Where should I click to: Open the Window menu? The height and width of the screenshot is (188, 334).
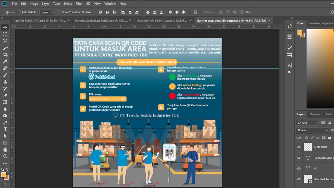110,3
